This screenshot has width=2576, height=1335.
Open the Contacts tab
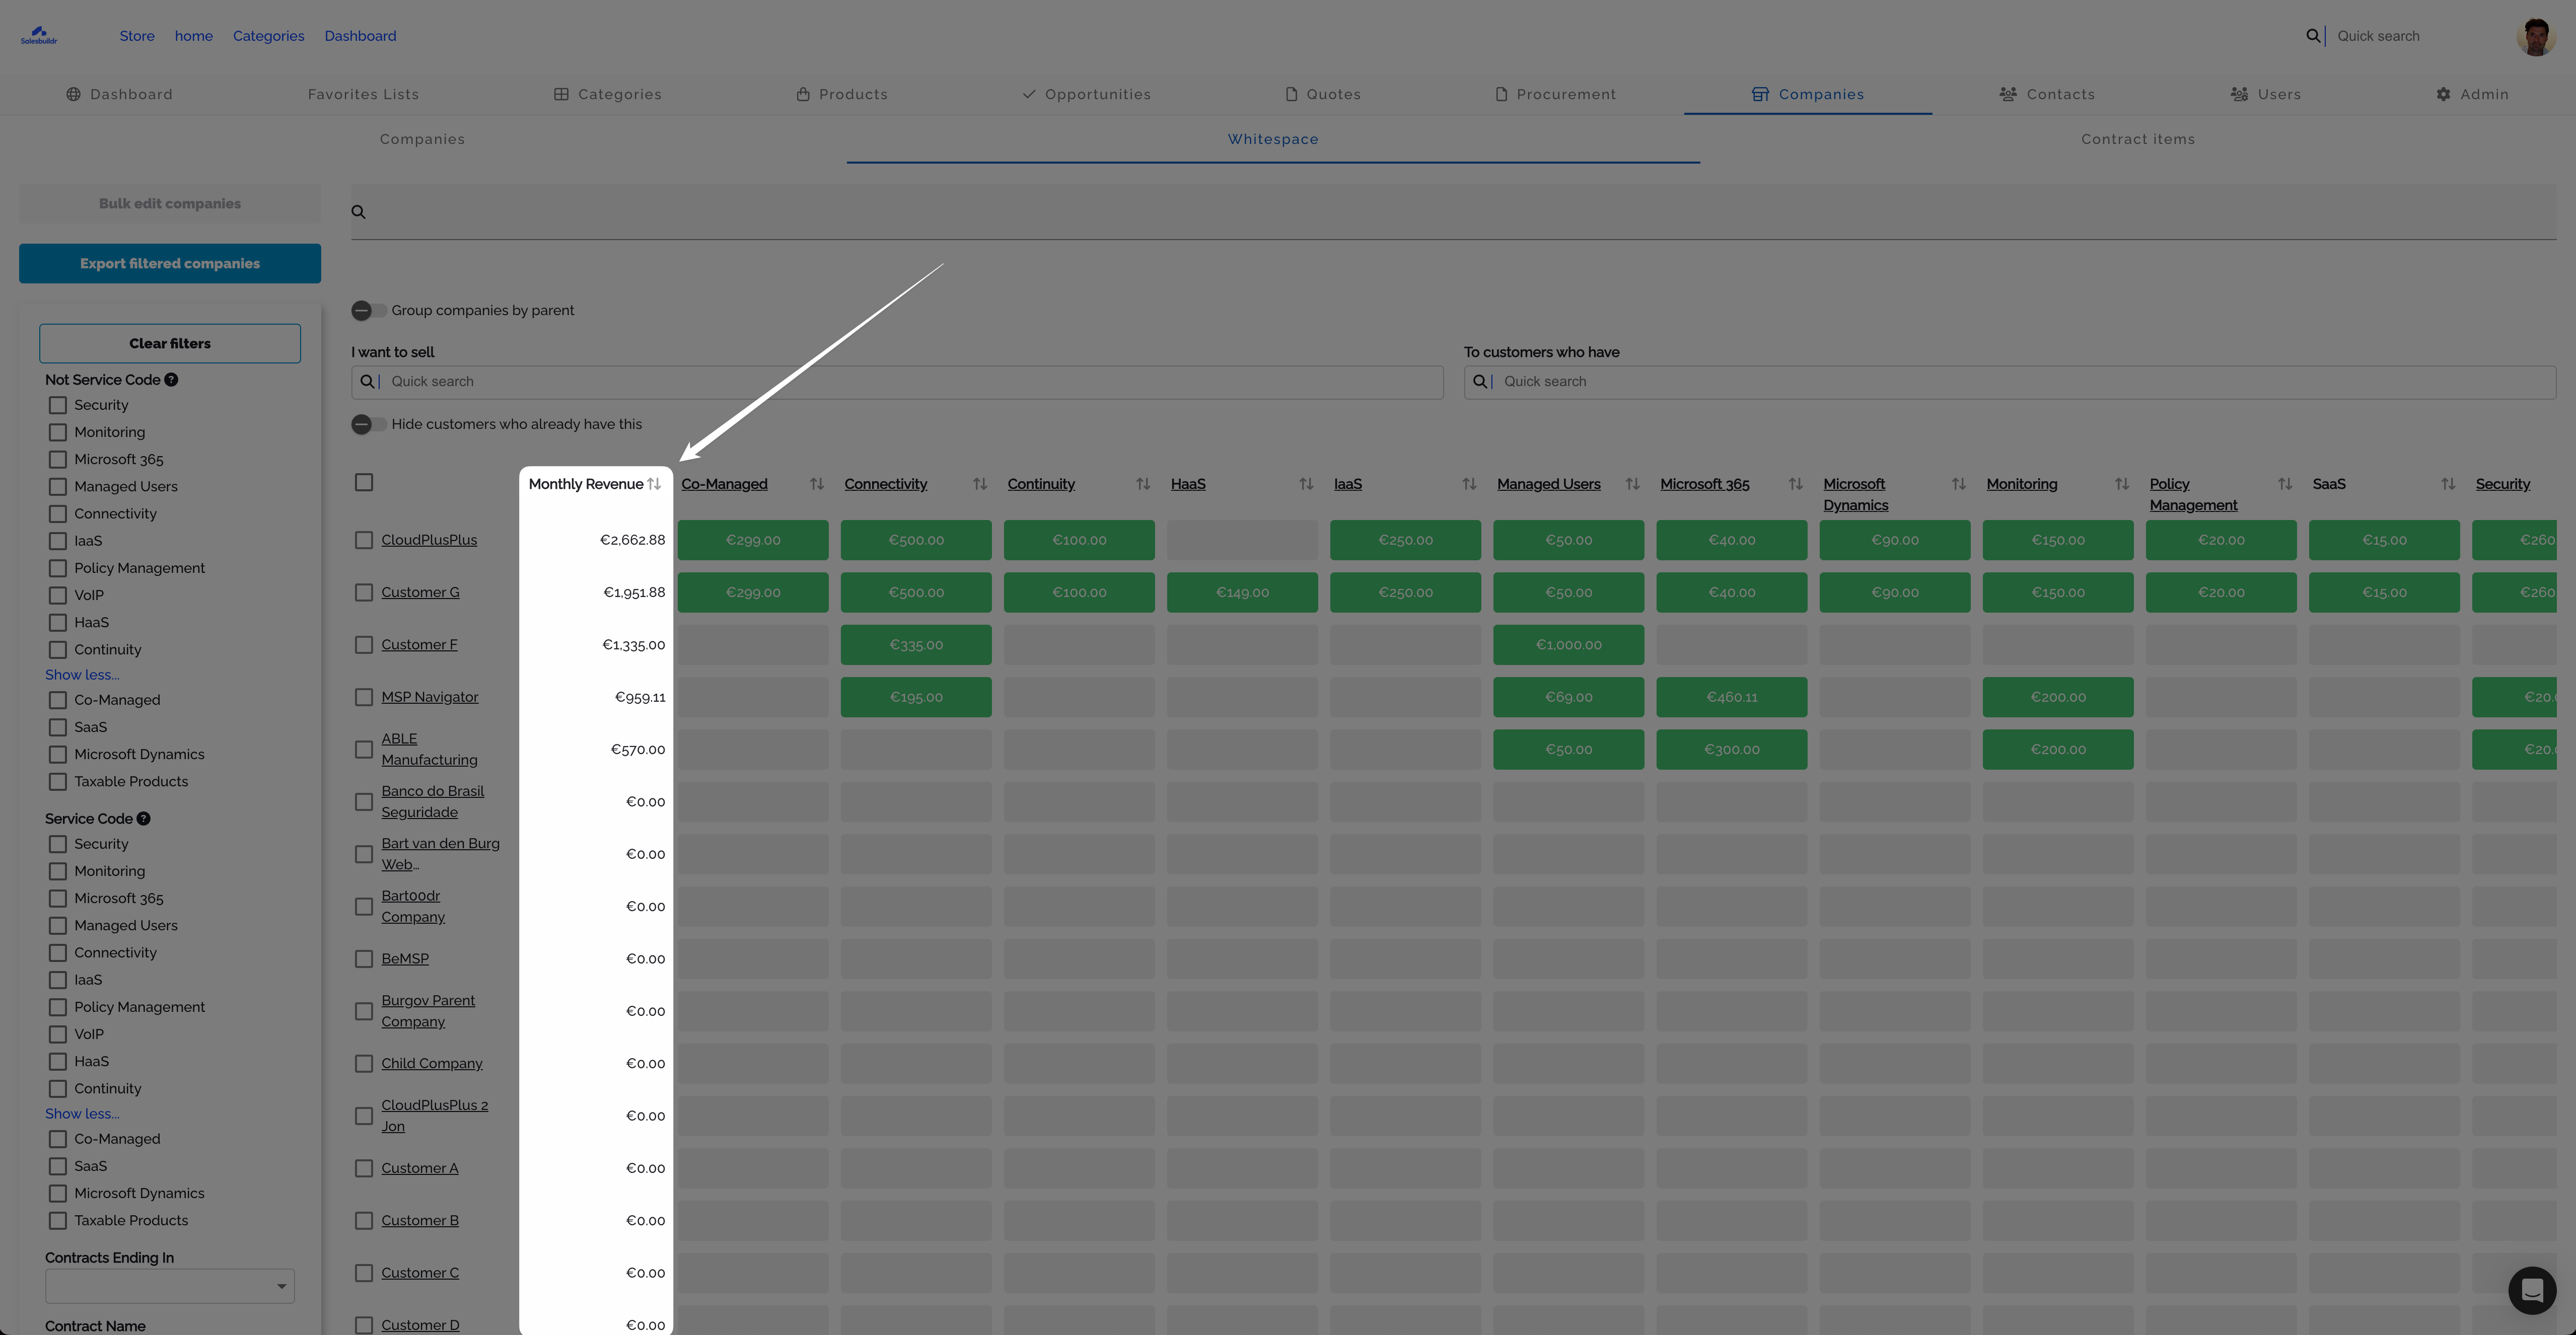(x=2047, y=95)
